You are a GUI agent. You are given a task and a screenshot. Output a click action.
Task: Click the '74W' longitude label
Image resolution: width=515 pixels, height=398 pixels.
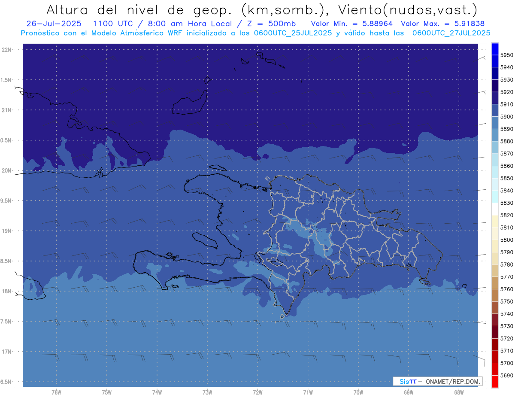point(157,392)
